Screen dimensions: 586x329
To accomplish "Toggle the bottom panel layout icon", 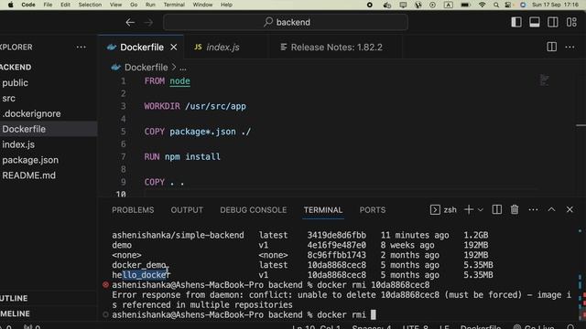I will click(x=535, y=22).
